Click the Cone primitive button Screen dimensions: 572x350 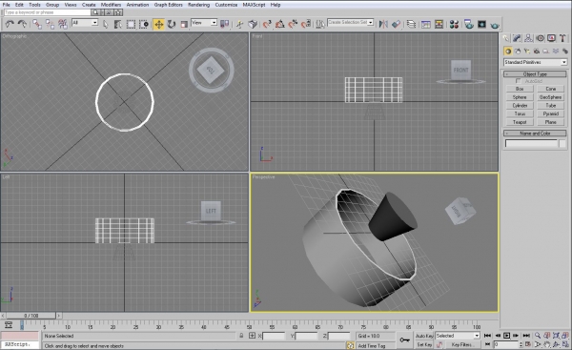[551, 89]
